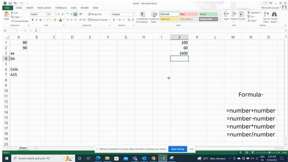Open the General number format dropdown
288x162 pixels.
point(133,14)
